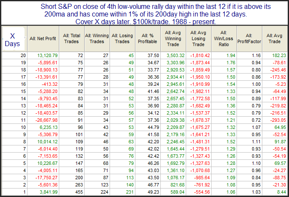The image size is (289, 197).
Task: Click percent profitable value 44.79
Action: coord(153,127)
